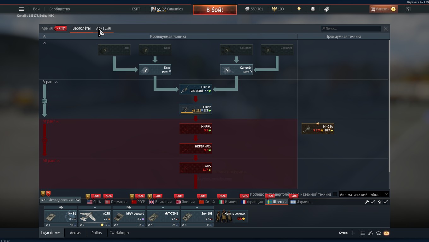Image resolution: width=429 pixels, height=242 pixels.
Task: Open the Battle Pass ticket icon
Action: click(x=327, y=9)
